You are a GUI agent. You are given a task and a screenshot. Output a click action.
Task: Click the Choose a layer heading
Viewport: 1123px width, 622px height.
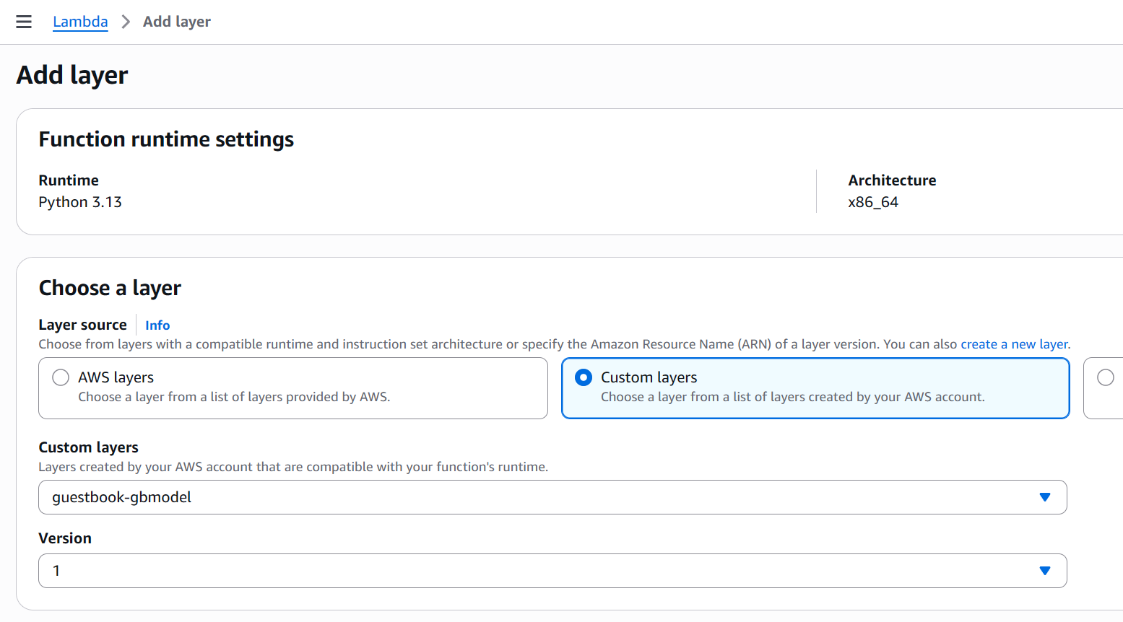coord(110,288)
